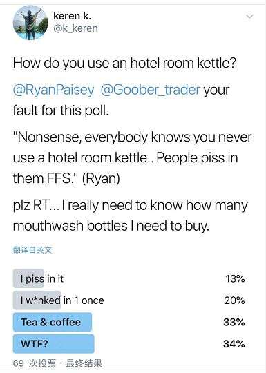This screenshot has height=373, width=266.
Task: Click the tweet question about hotel kettle
Action: (x=124, y=64)
